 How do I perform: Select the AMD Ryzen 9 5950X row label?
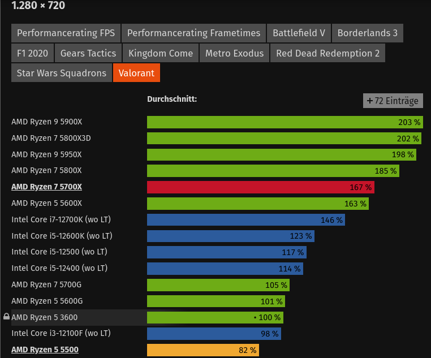click(46, 154)
